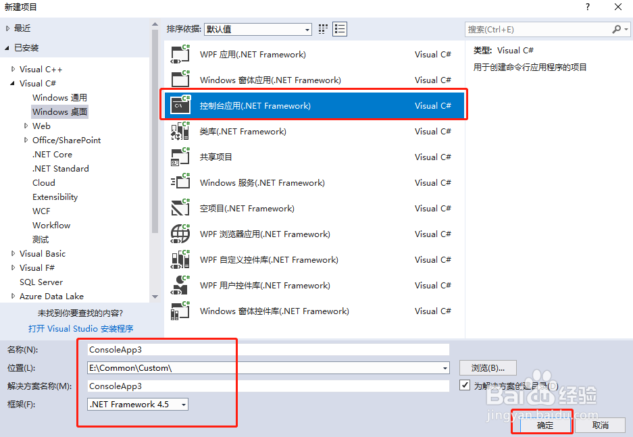Expand the 最近 (Recent) section
633x437 pixels.
click(7, 28)
